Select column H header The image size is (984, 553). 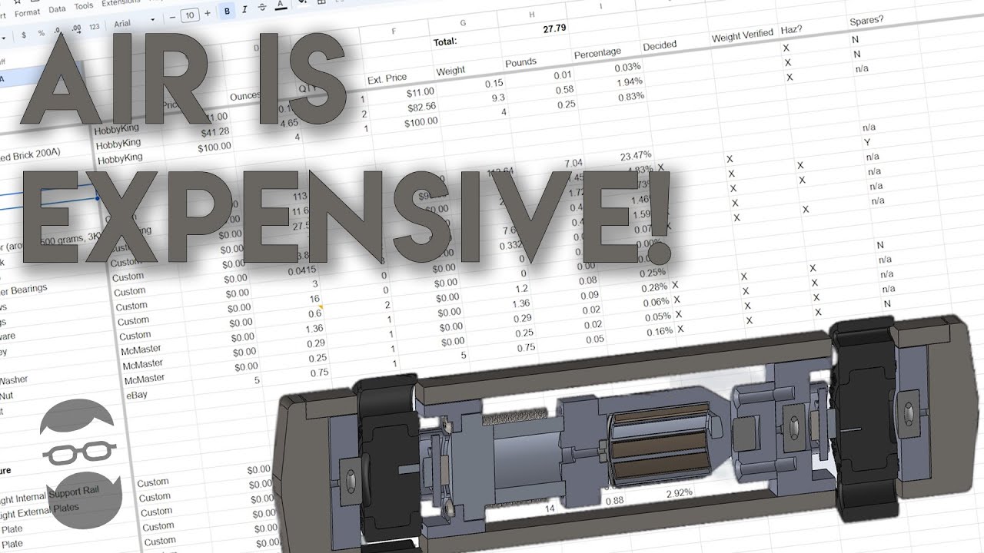click(x=532, y=15)
